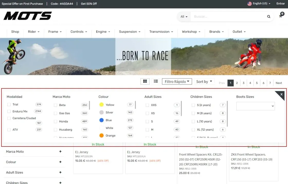Switch to list view layout
This screenshot has height=184, width=288.
tap(156, 81)
